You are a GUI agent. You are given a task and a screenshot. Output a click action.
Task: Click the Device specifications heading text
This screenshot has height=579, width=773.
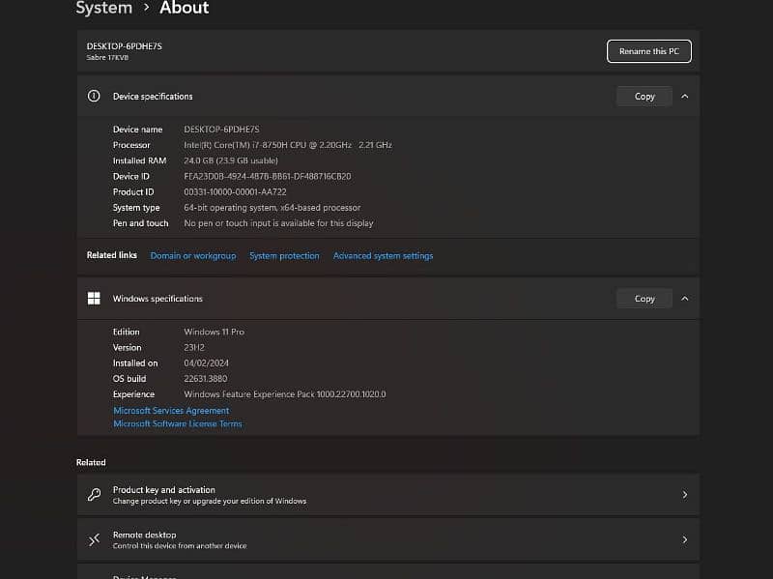coord(153,96)
